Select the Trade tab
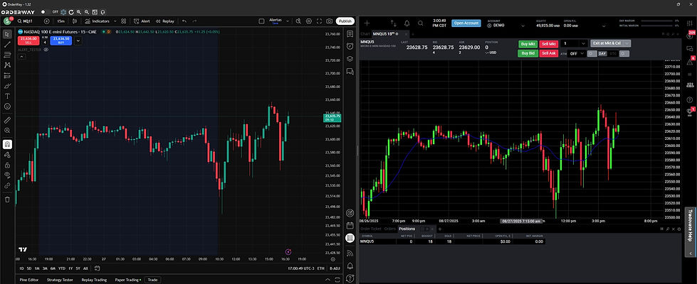 pyautogui.click(x=153, y=280)
